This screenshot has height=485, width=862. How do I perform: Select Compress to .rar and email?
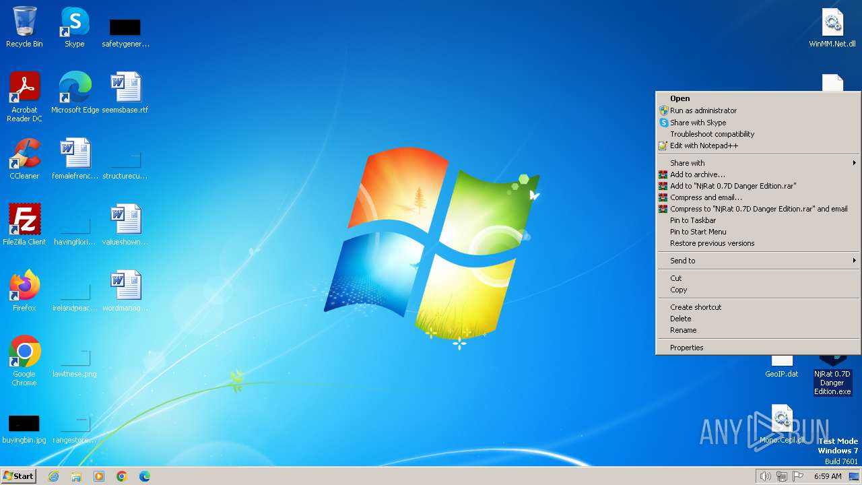758,209
